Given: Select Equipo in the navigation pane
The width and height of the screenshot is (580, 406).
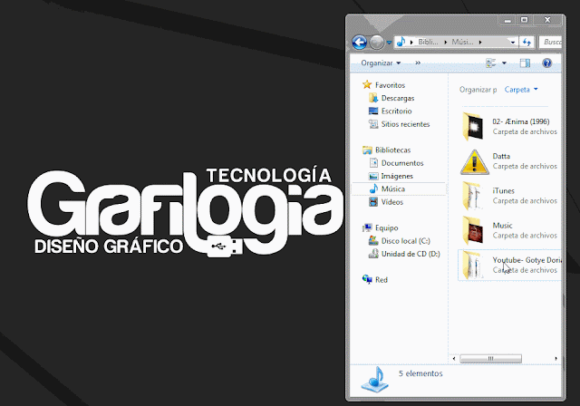Looking at the screenshot, I should 387,227.
